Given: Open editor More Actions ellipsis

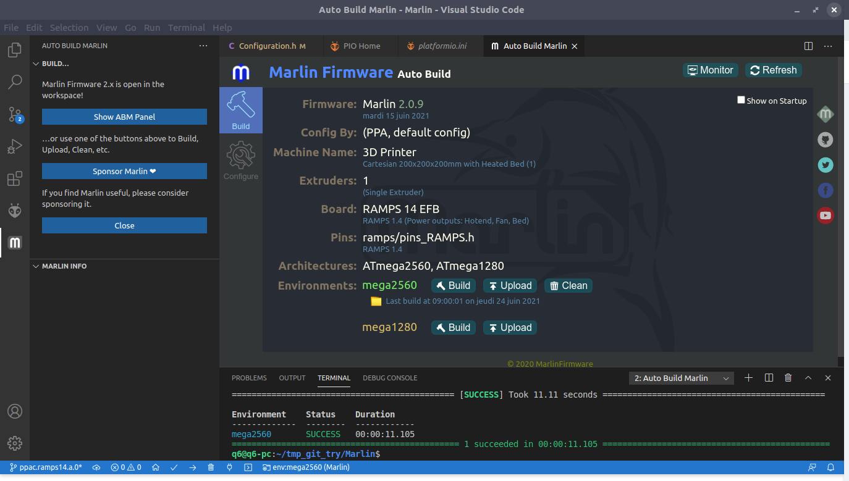Looking at the screenshot, I should (828, 46).
